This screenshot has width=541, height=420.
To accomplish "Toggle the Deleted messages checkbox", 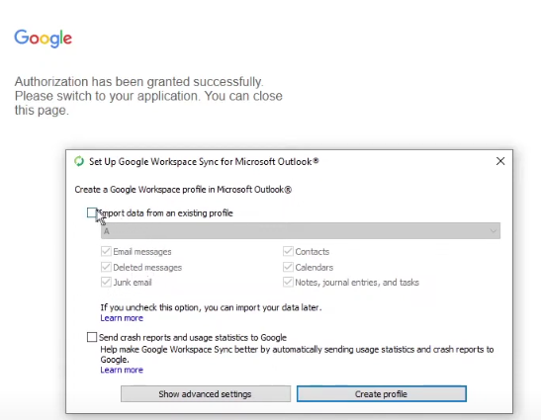I will (x=106, y=267).
